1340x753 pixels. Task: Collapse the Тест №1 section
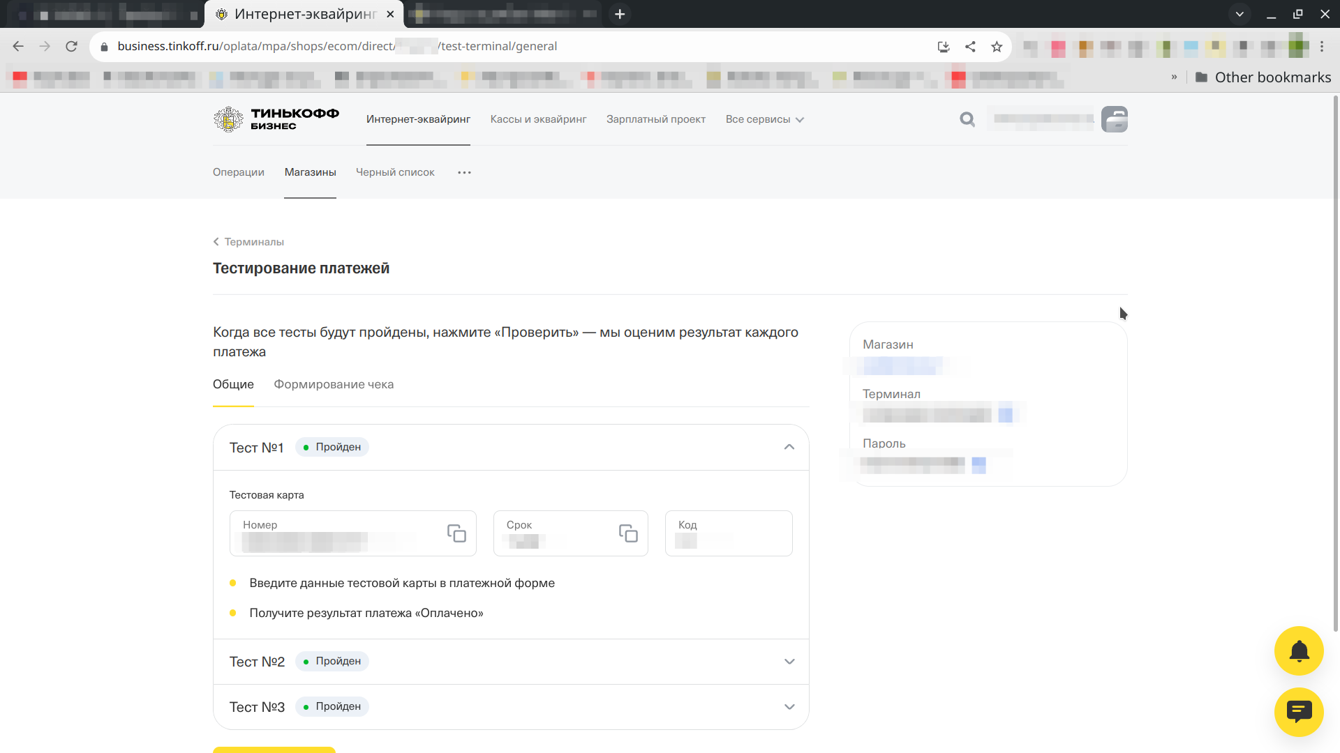(789, 447)
